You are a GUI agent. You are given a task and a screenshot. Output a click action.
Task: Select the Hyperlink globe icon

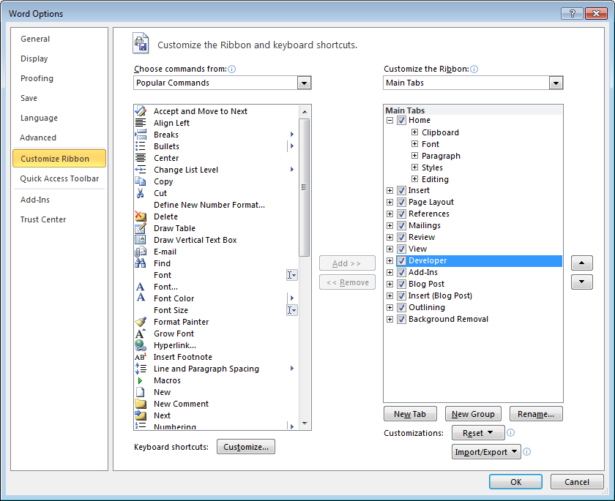point(141,345)
